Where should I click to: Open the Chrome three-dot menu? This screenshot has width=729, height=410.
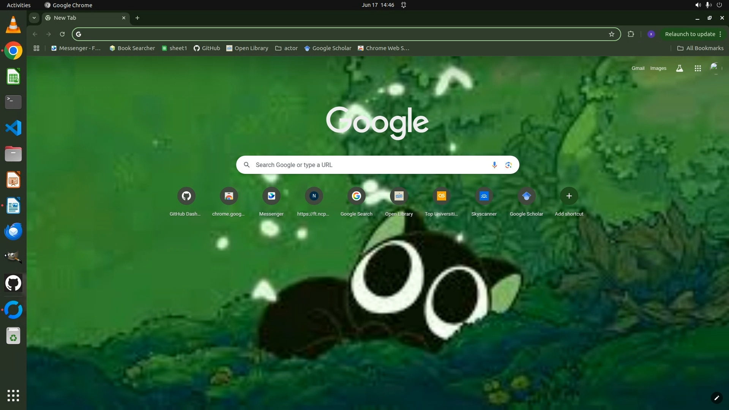point(720,34)
